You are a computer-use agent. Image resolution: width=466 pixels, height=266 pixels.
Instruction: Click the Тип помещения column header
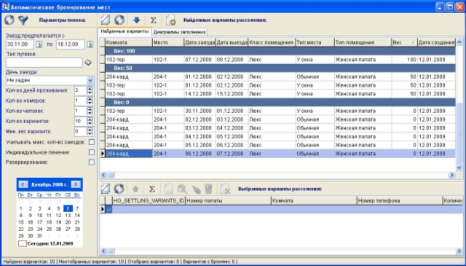[363, 42]
